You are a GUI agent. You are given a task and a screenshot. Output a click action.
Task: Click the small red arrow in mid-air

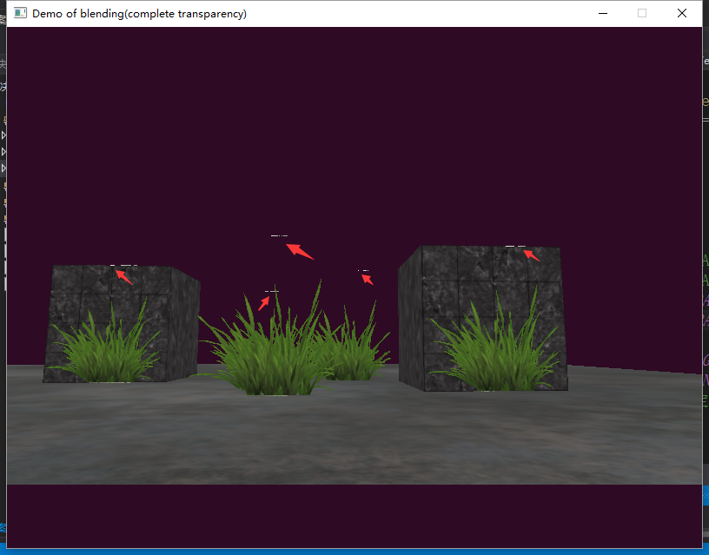(368, 278)
